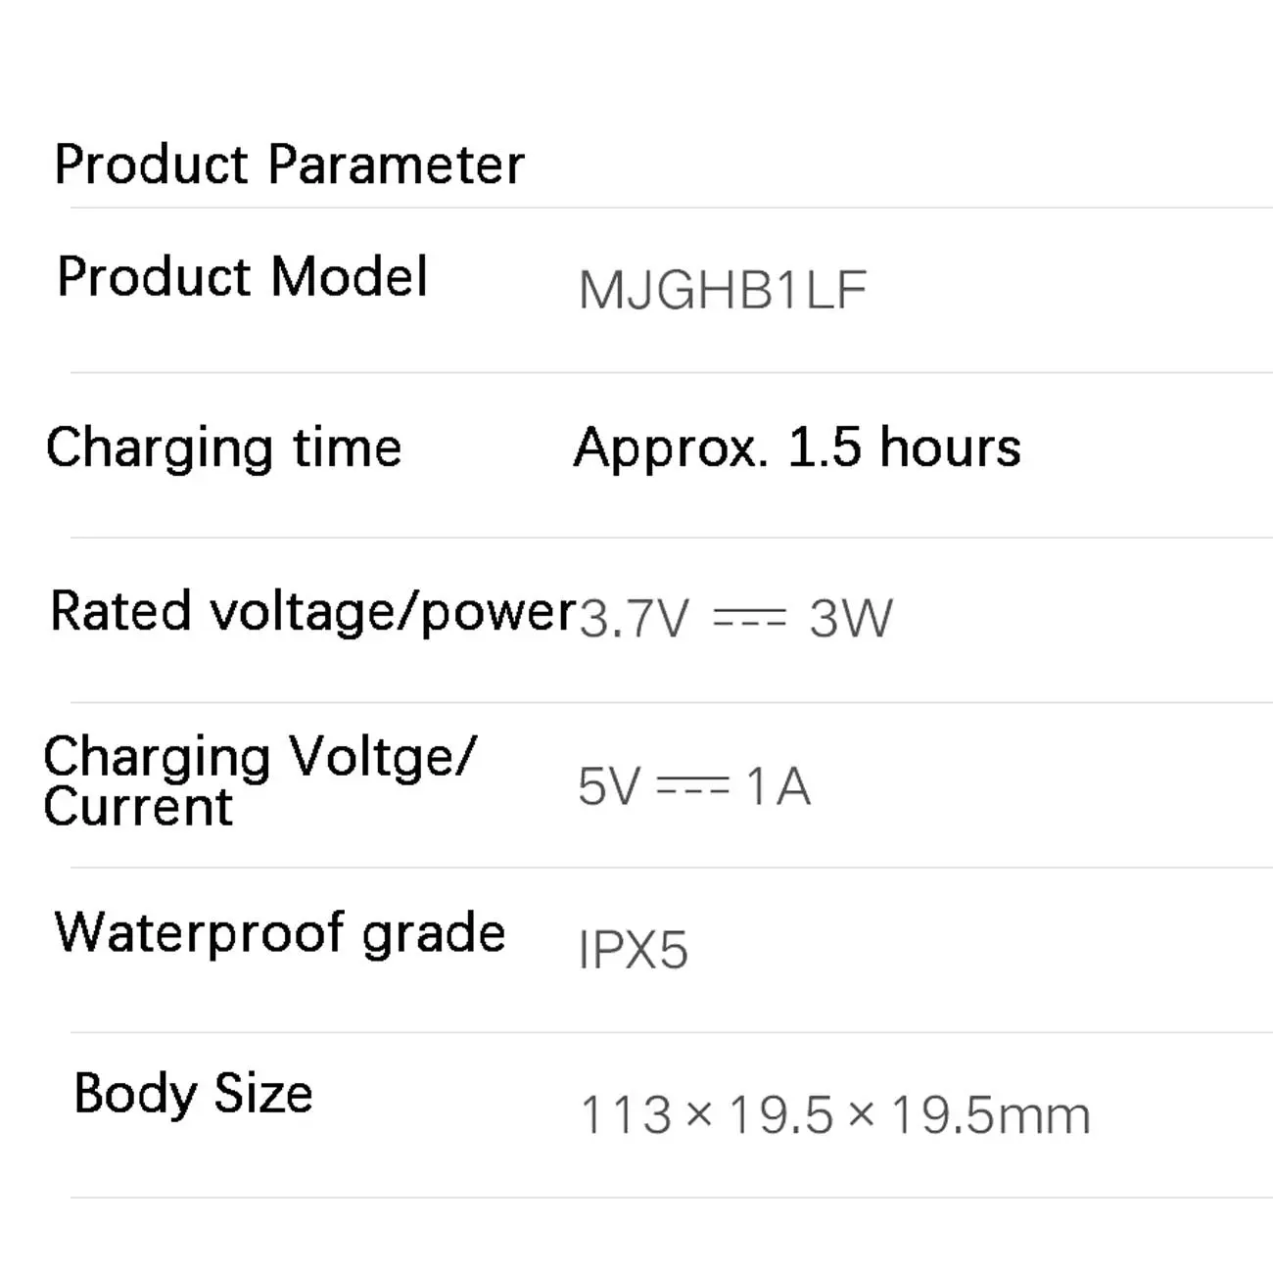Click the Product Parameter heading

(289, 165)
